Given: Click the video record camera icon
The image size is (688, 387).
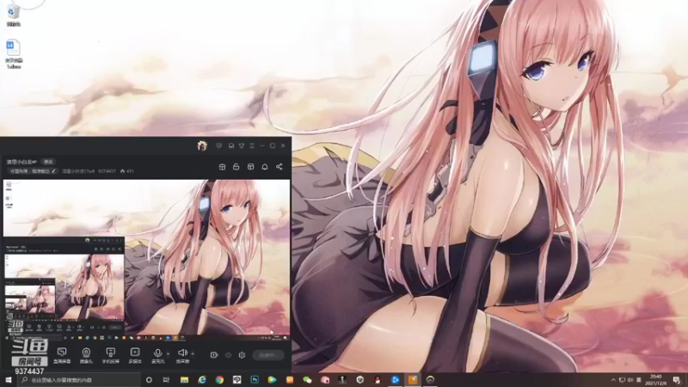Looking at the screenshot, I should click(x=214, y=355).
